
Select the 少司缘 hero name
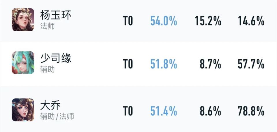click(56, 58)
